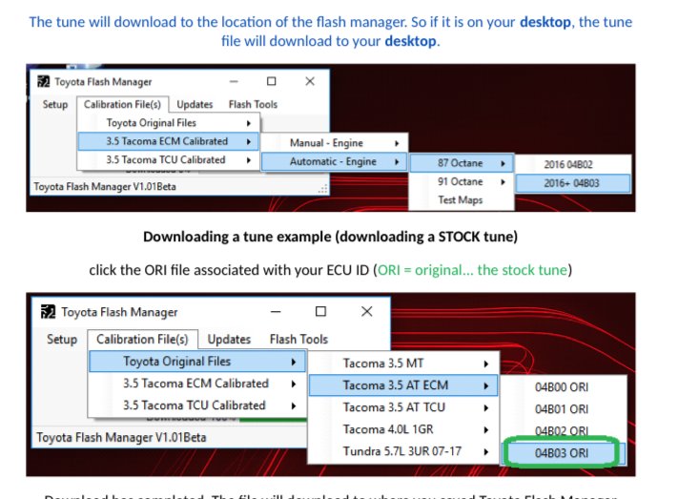This screenshot has height=499, width=678.
Task: Select the 04B03 ORI file
Action: tap(562, 453)
